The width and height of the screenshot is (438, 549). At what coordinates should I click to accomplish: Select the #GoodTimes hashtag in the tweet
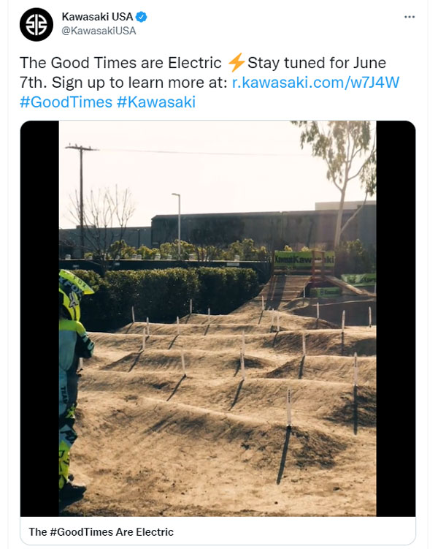coord(65,102)
